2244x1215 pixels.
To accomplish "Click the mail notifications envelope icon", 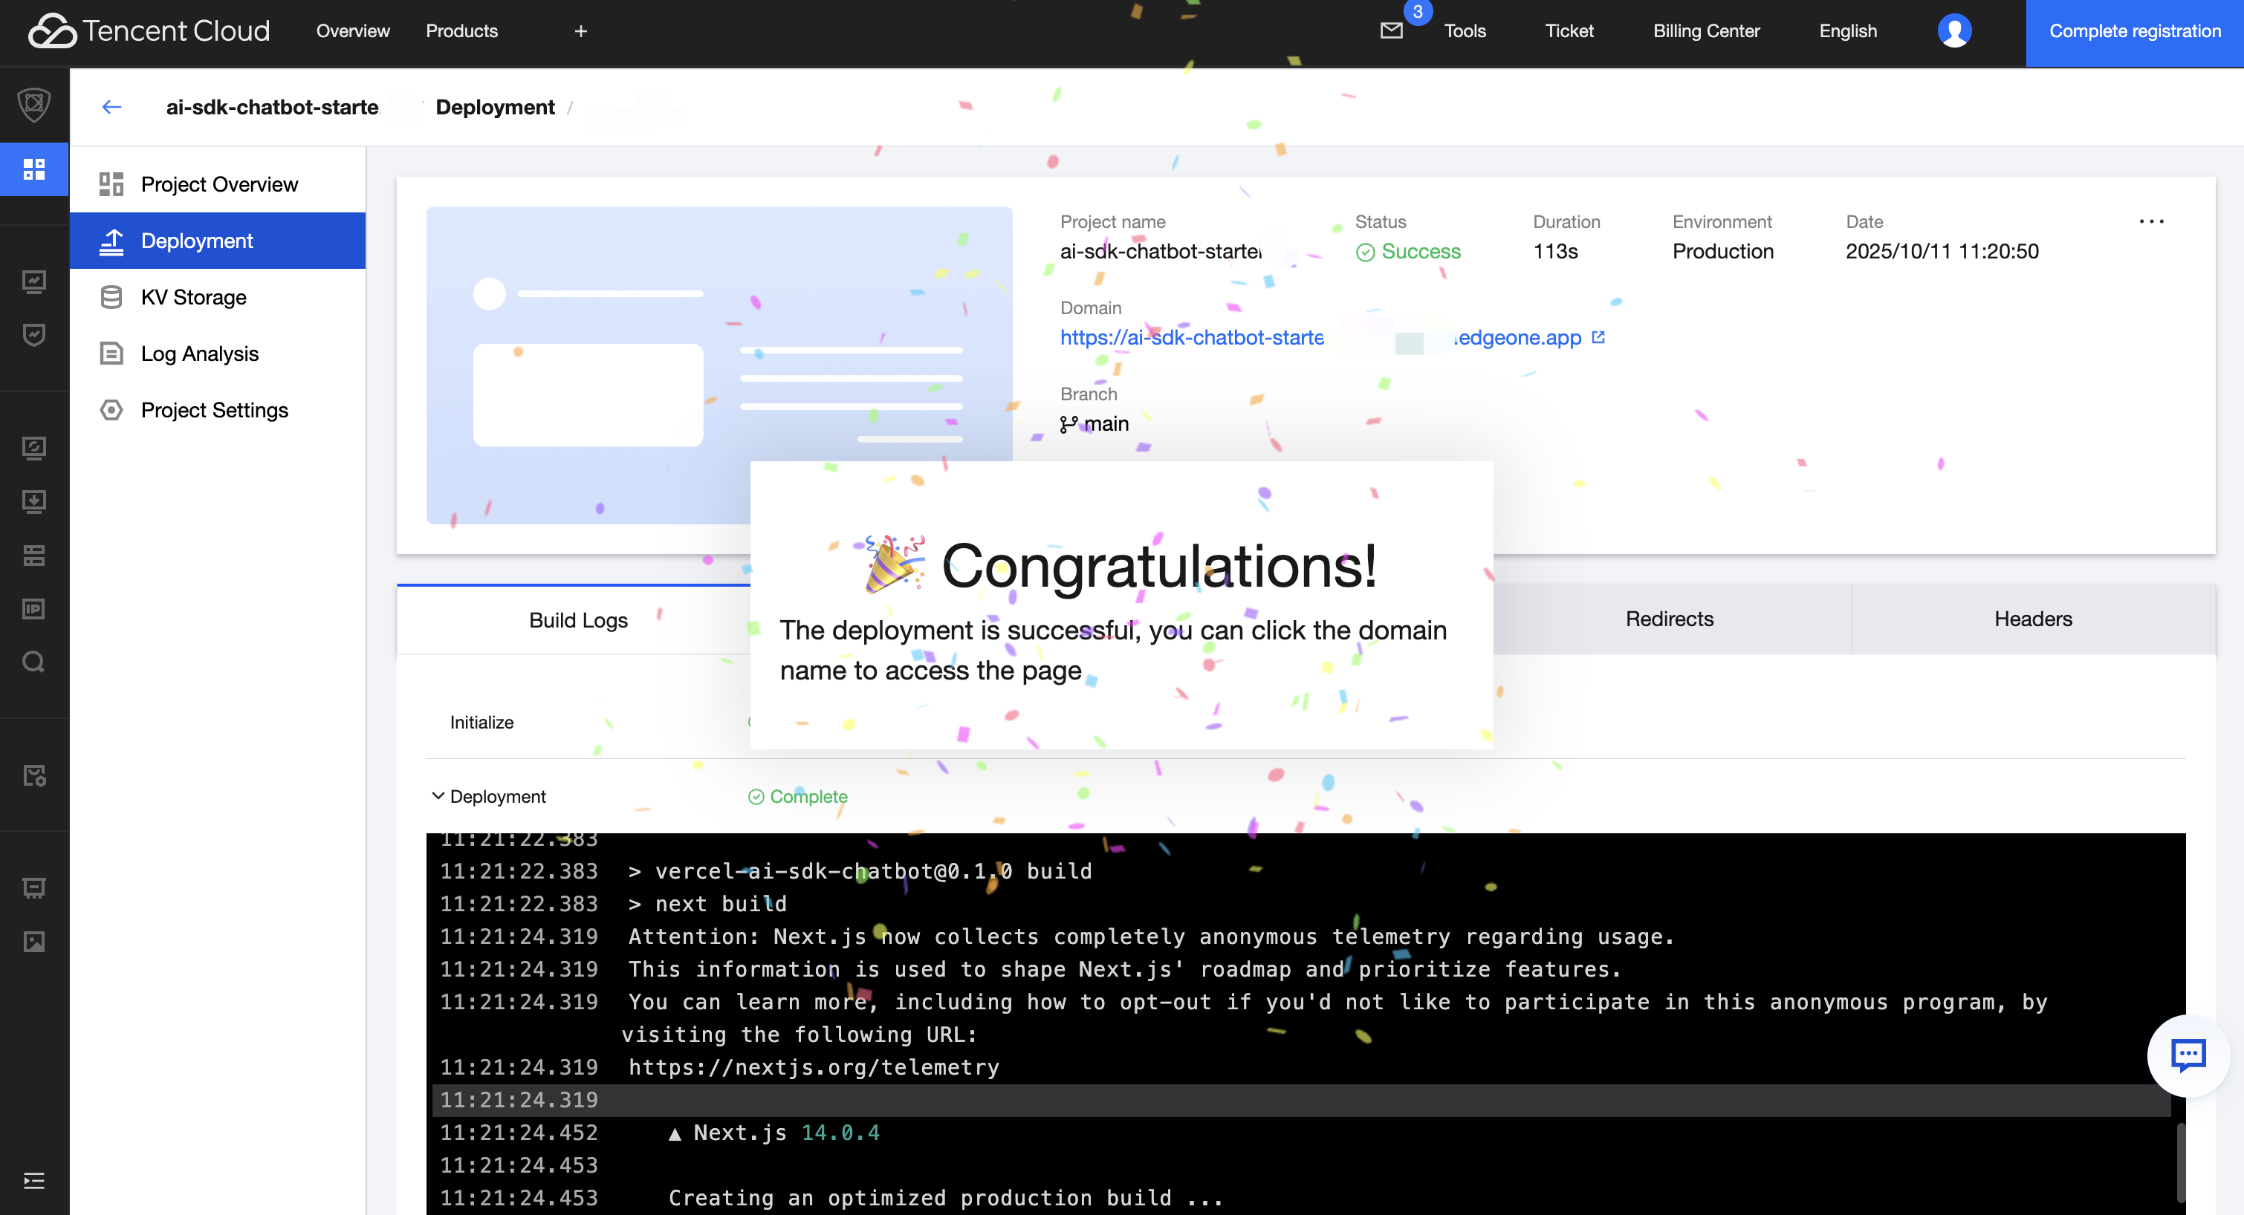I will click(x=1391, y=31).
